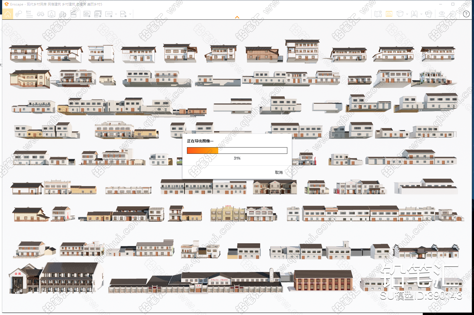474x315 pixels.
Task: Select the box projection mode icon
Action: pos(400,14)
